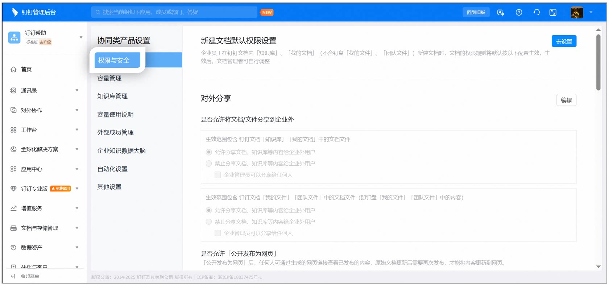Select 禁止分享 radio in 知识库 section
The image size is (609, 285).
(x=209, y=164)
